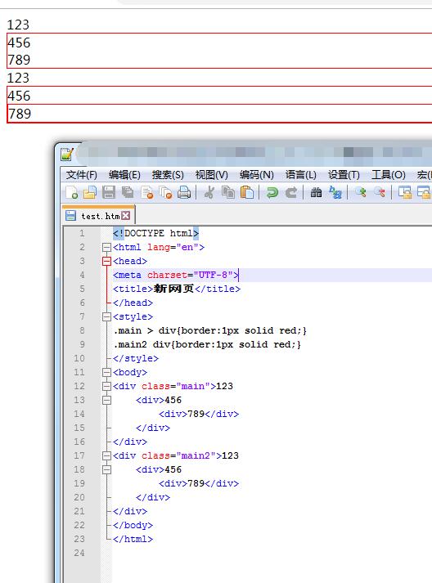Collapse the html tag fold marker
The height and width of the screenshot is (583, 432).
[x=107, y=247]
